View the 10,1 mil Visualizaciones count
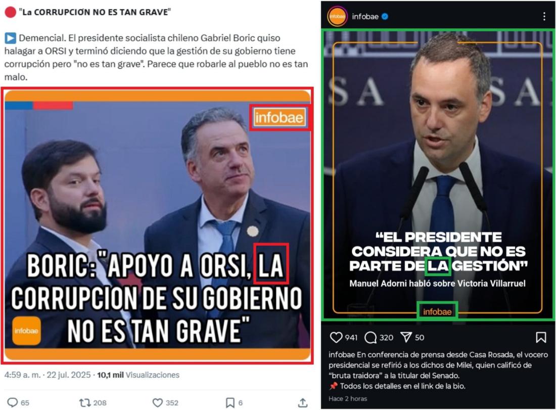This screenshot has width=556, height=410. click(x=138, y=375)
